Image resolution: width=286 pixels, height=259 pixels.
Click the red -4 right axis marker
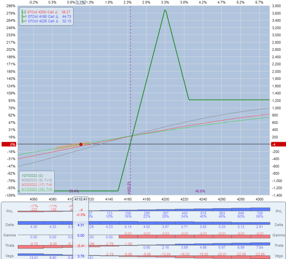[x=276, y=144]
